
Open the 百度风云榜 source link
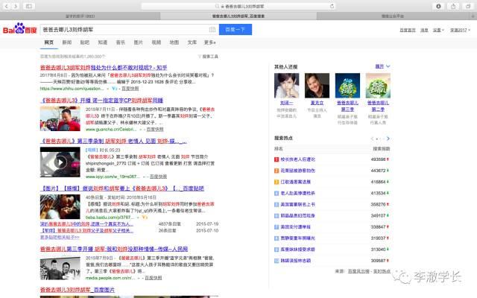point(358,271)
